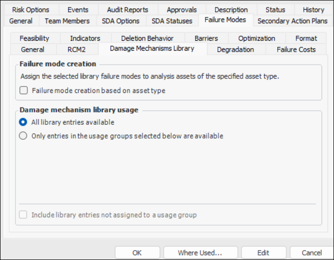Click the 'Assign the selected library failure modes' description
Image resolution: width=334 pixels, height=260 pixels.
(x=150, y=76)
